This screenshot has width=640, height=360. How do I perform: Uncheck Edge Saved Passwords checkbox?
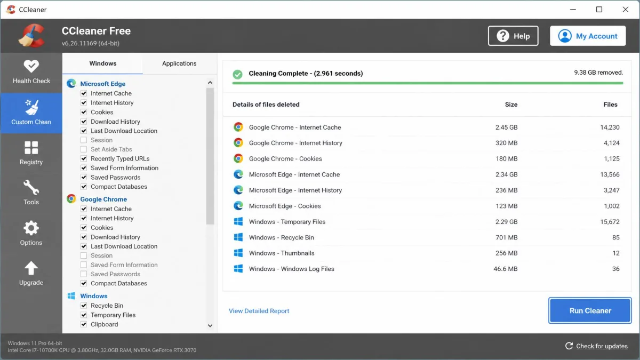click(84, 177)
